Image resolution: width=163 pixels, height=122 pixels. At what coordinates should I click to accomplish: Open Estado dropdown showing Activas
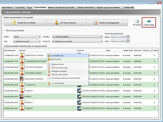[27, 37]
